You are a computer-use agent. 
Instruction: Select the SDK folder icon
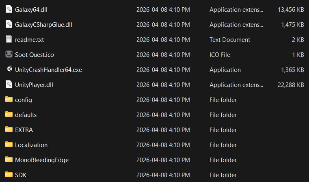9,175
